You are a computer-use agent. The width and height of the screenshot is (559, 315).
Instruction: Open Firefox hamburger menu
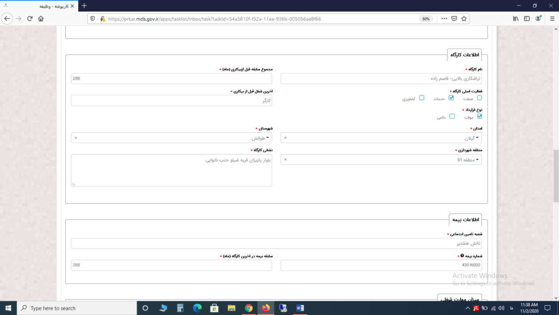click(552, 19)
